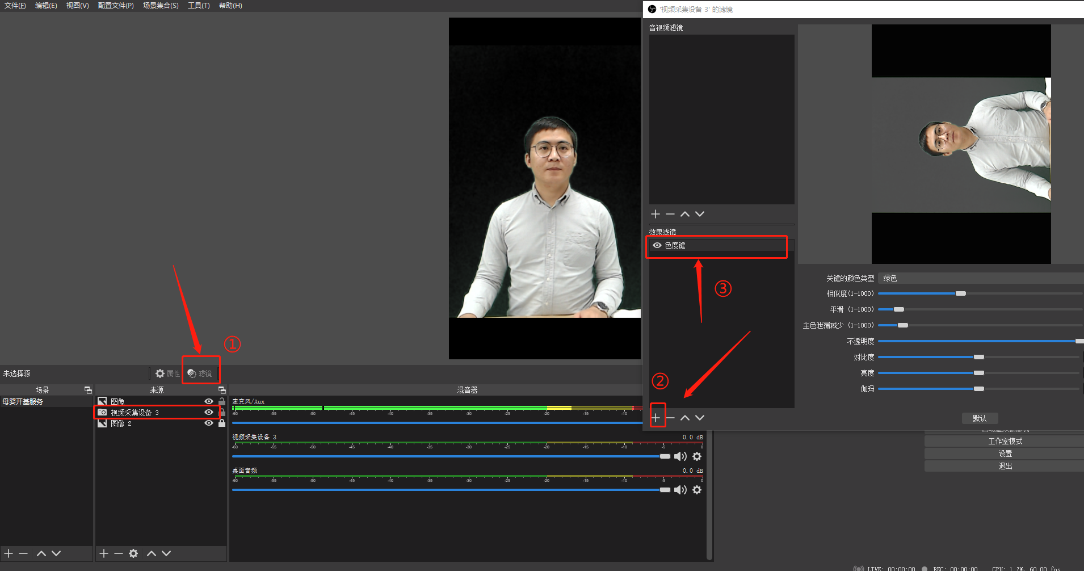Screen dimensions: 1084x571
Task: Open source properties via the 属性 gear button
Action: (x=167, y=373)
